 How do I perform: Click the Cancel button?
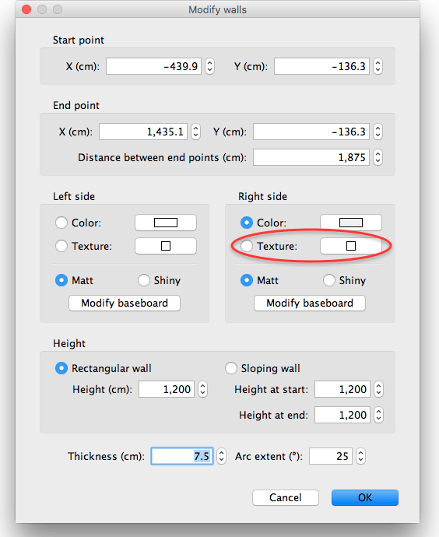(x=286, y=497)
